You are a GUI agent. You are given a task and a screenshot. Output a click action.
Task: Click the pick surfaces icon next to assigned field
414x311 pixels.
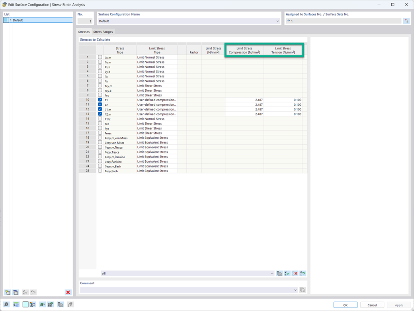click(x=406, y=21)
